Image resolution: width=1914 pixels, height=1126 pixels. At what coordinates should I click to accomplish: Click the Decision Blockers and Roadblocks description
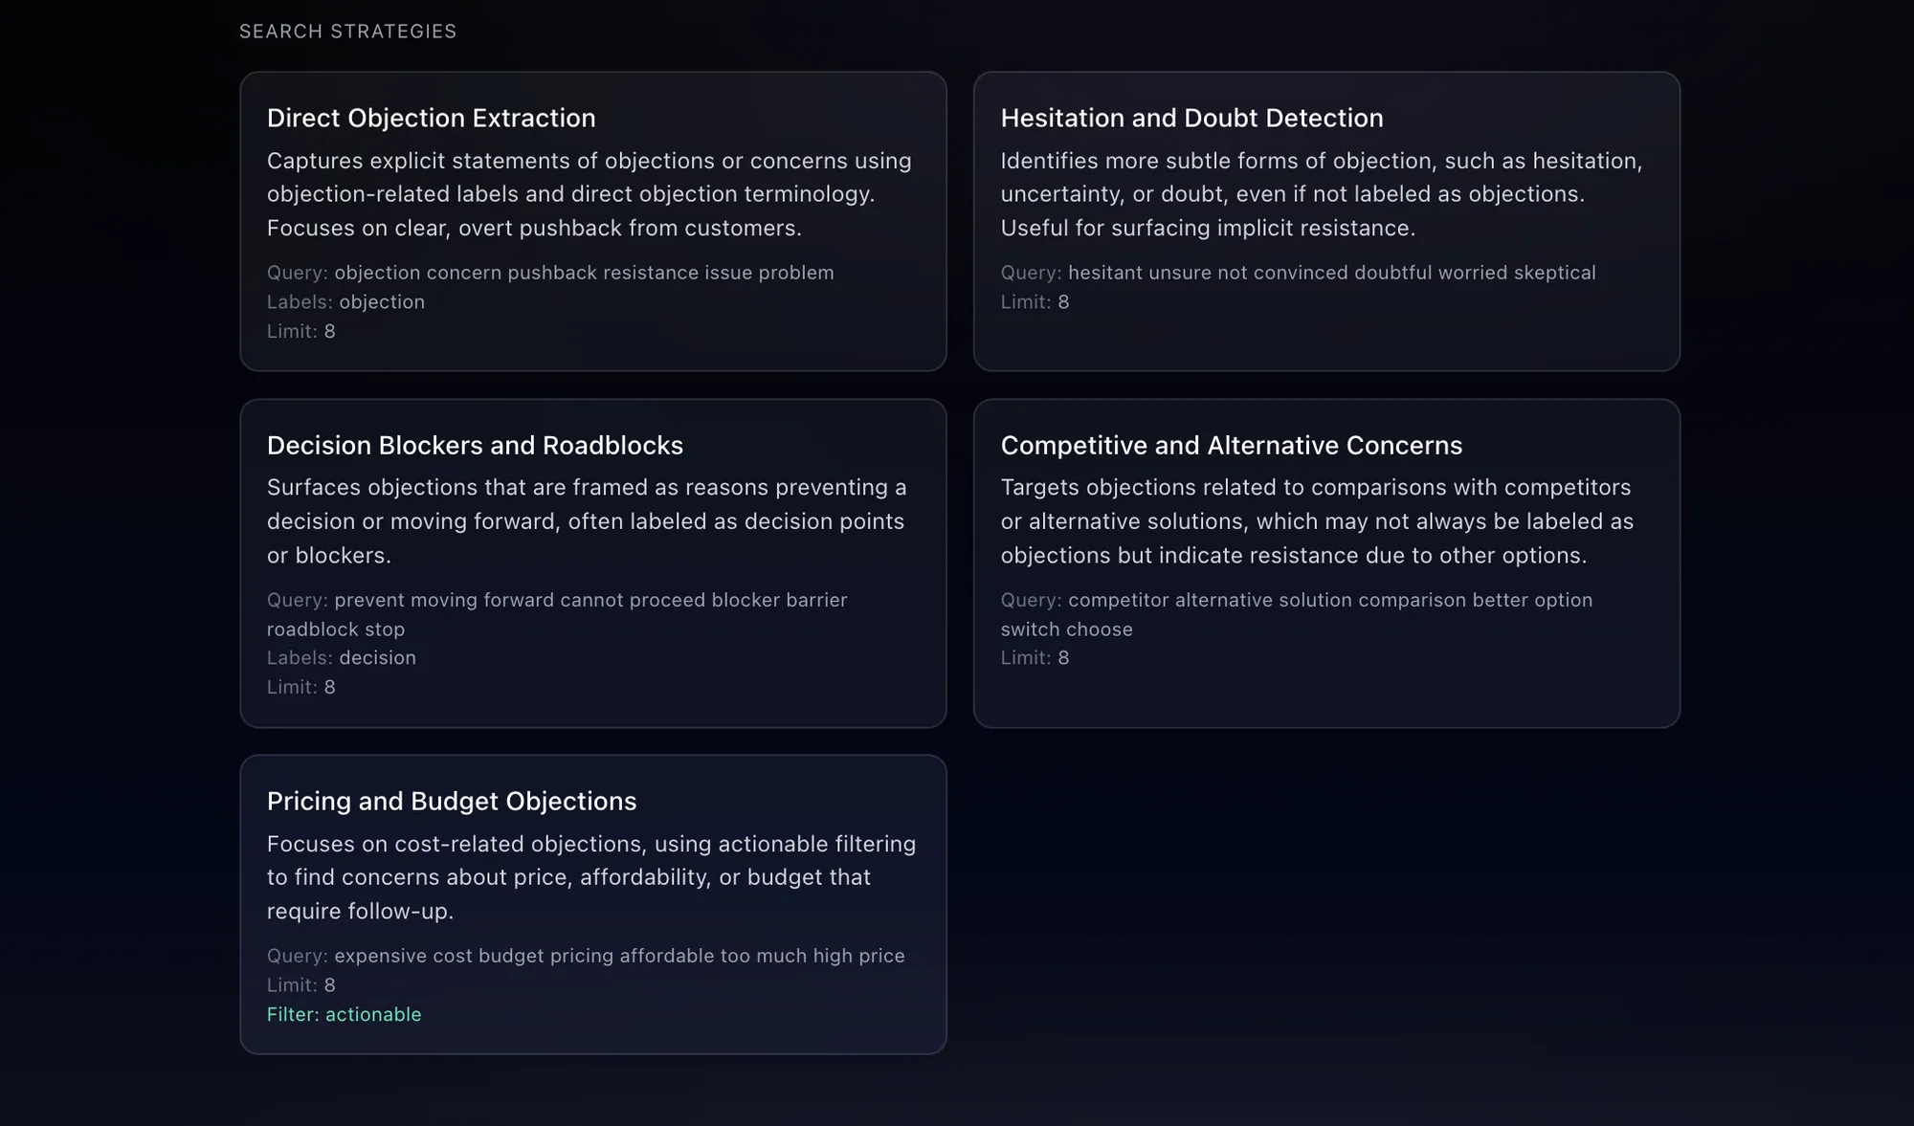click(586, 521)
